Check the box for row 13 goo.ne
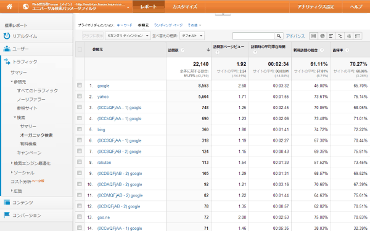The image size is (370, 231). click(80, 217)
